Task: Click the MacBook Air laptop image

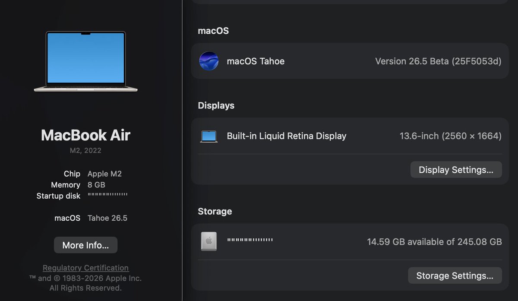Action: (85, 61)
